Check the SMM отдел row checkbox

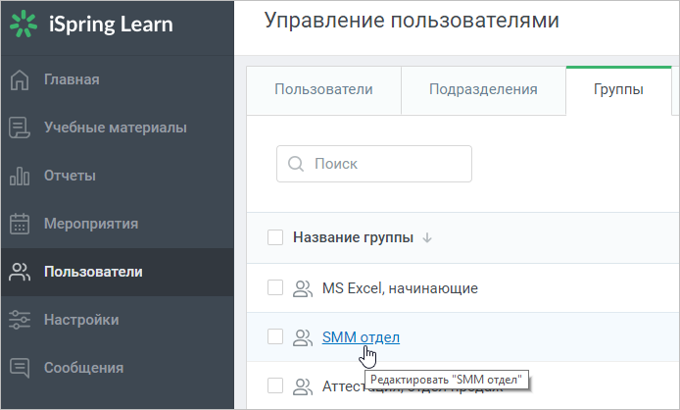click(x=275, y=336)
